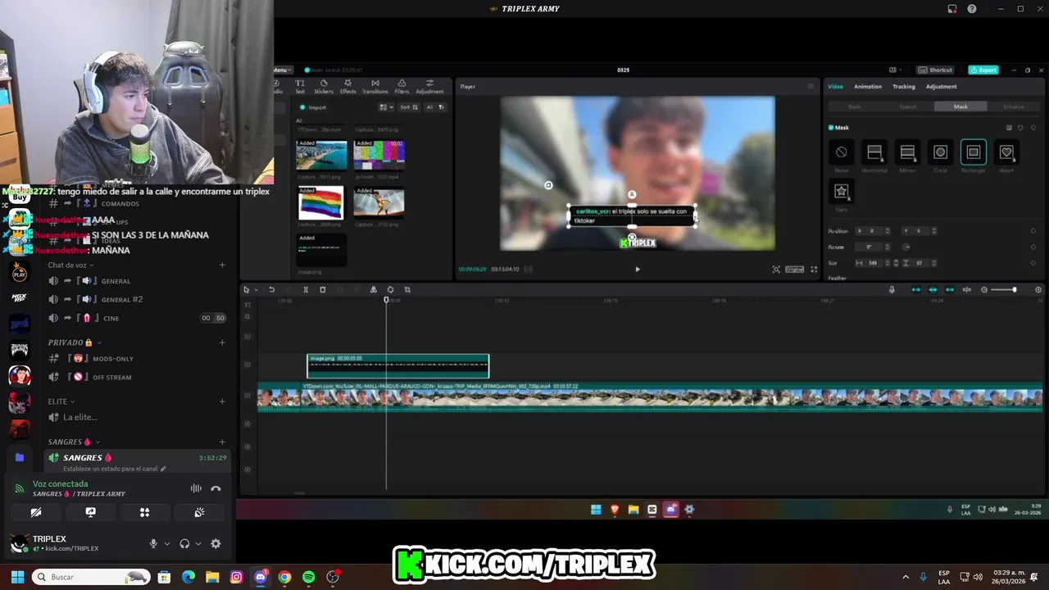Play the video in the Player
This screenshot has width=1049, height=590.
(x=638, y=269)
